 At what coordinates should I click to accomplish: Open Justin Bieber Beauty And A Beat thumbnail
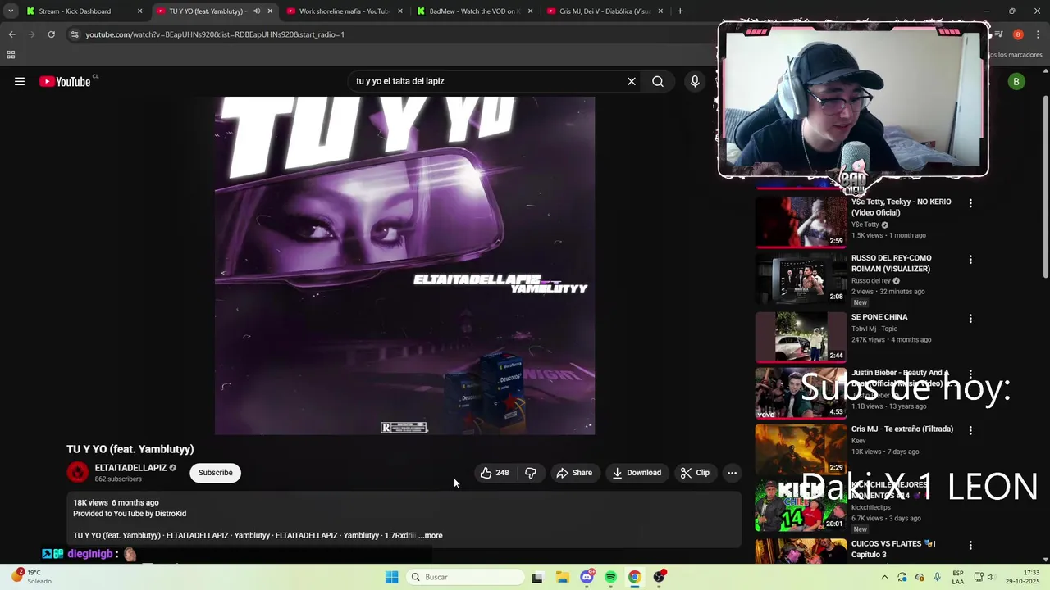(801, 393)
